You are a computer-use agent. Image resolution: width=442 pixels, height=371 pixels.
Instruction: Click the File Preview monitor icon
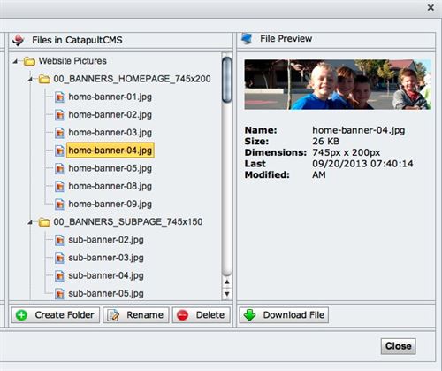tap(247, 39)
